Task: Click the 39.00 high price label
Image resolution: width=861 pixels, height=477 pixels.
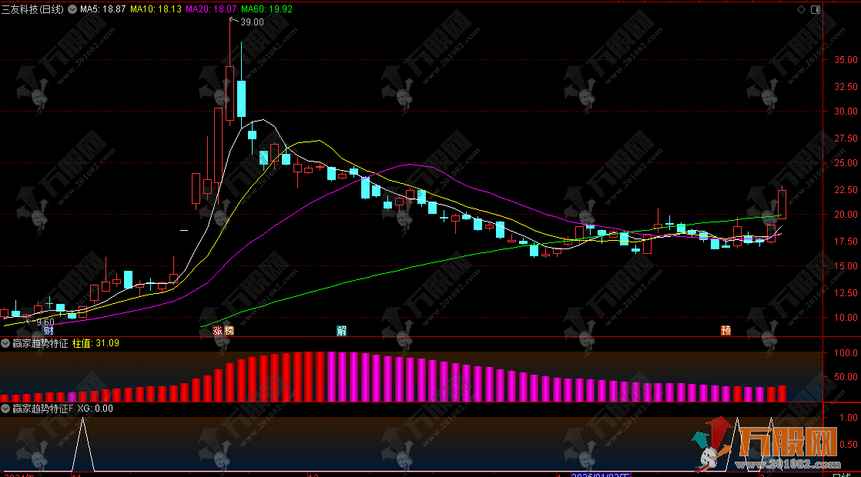Action: (252, 22)
